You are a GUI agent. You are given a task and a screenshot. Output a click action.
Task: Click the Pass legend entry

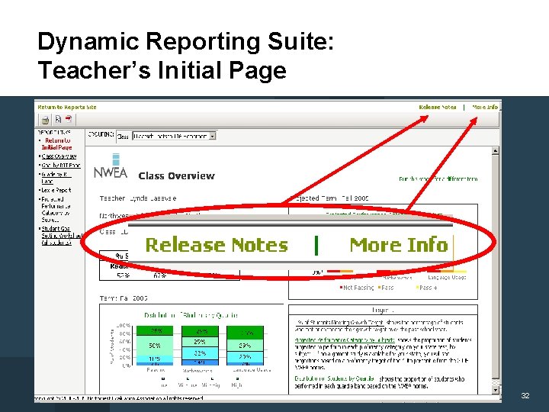coord(386,288)
